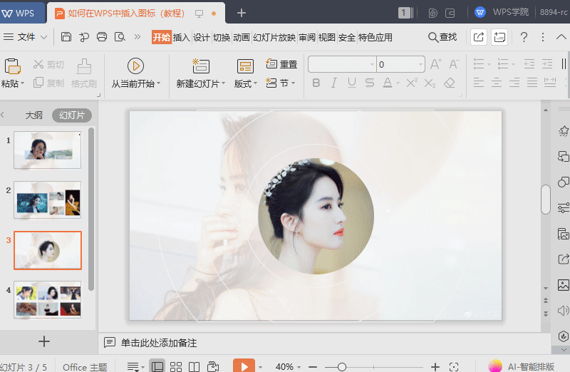Open the shapes icon in right sidebar
The image size is (570, 372).
[x=563, y=182]
